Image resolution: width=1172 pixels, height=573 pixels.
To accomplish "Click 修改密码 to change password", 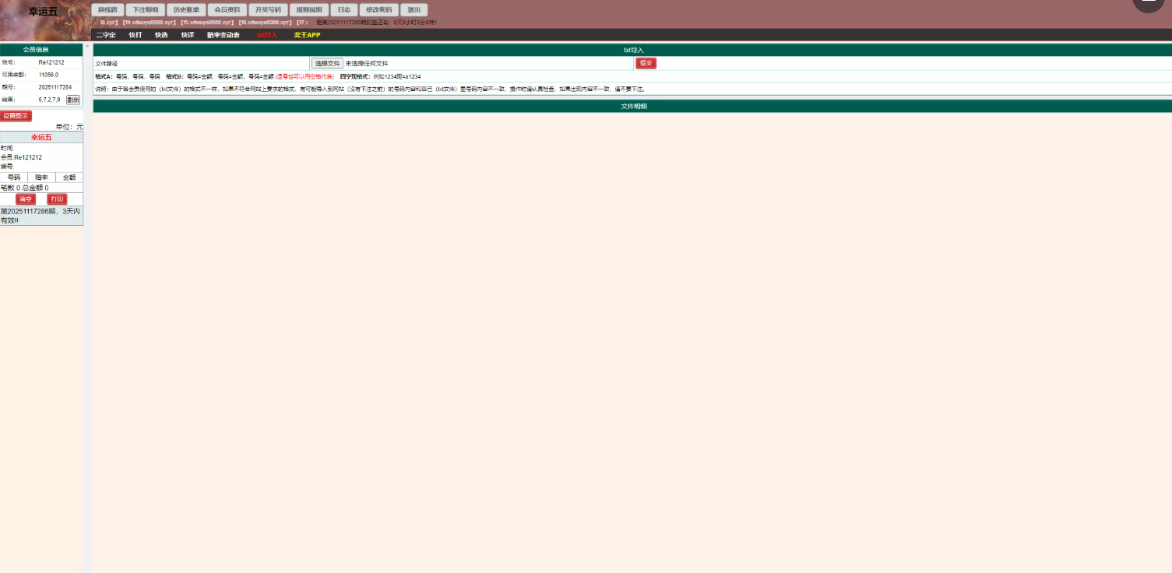I will 379,10.
